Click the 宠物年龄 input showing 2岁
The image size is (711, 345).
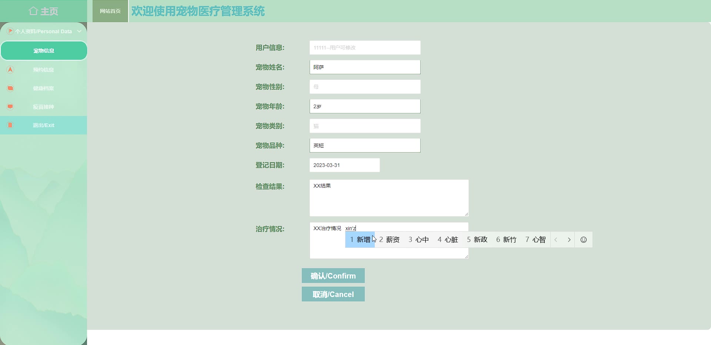pos(365,106)
